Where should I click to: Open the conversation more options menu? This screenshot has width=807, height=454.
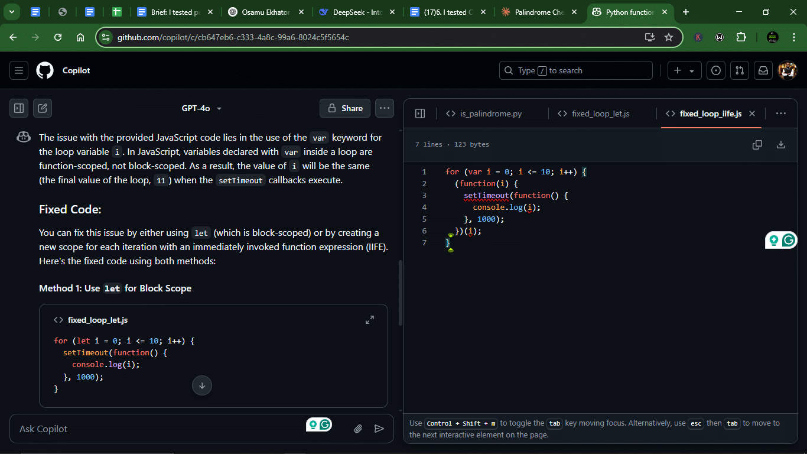(x=385, y=108)
